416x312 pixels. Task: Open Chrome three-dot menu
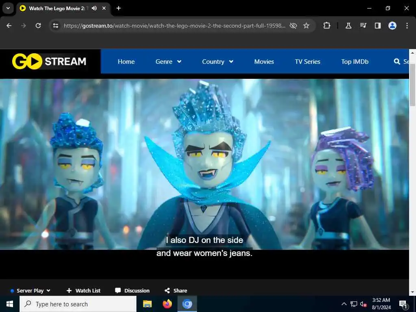(407, 26)
